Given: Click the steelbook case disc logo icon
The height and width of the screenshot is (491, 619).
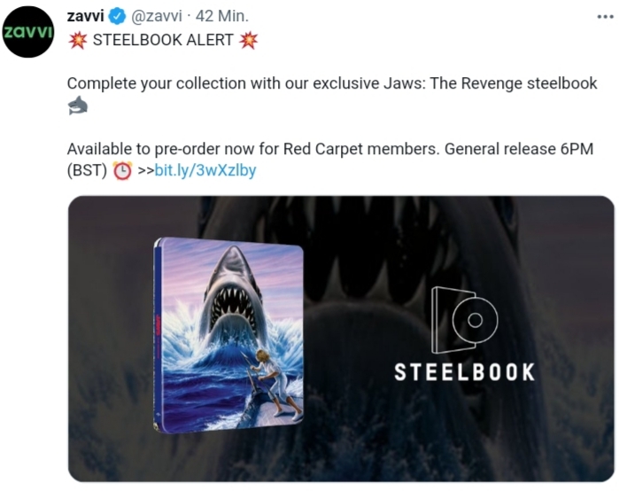Looking at the screenshot, I should pos(464,320).
